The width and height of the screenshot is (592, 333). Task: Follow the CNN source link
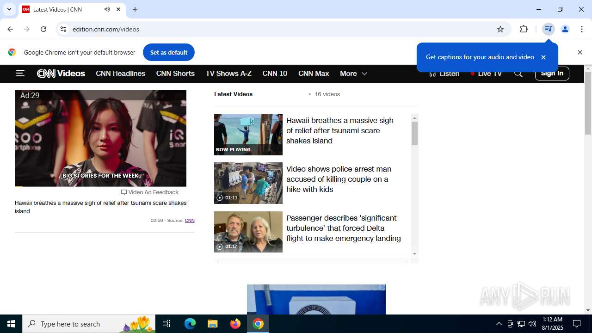pos(190,221)
